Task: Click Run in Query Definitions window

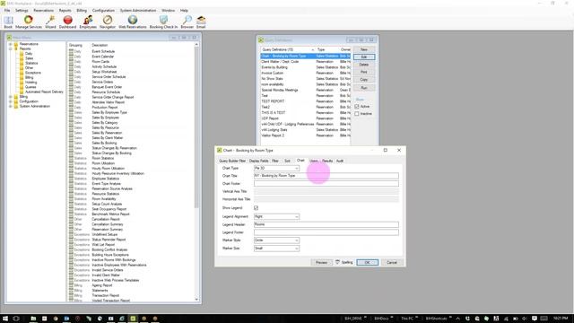Action: tap(364, 88)
